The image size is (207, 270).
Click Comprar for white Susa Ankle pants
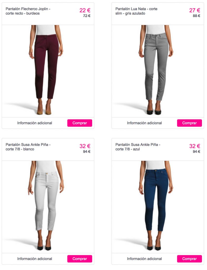(x=80, y=259)
